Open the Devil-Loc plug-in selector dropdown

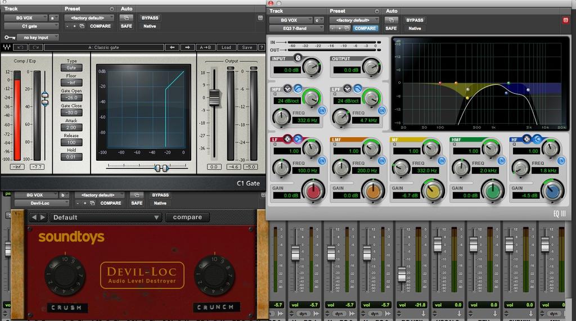(42, 203)
